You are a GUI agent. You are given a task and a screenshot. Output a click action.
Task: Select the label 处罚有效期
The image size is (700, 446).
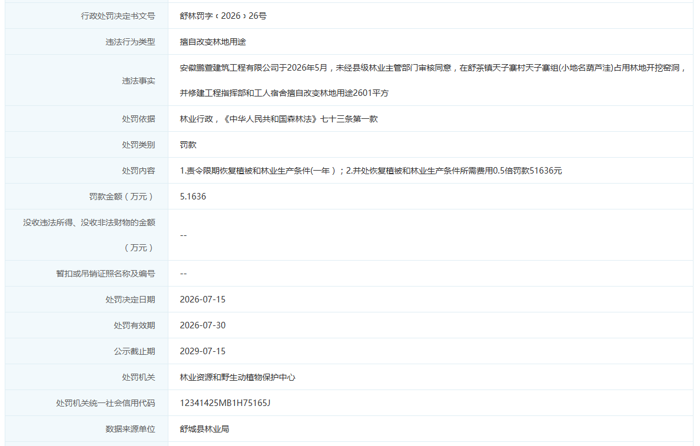click(134, 325)
